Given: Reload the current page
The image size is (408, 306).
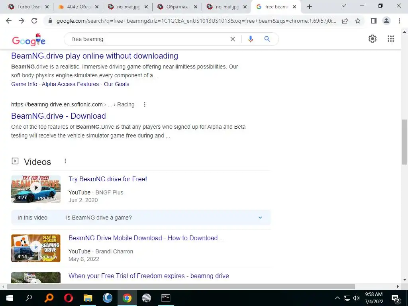Looking at the screenshot, I should coord(34,21).
